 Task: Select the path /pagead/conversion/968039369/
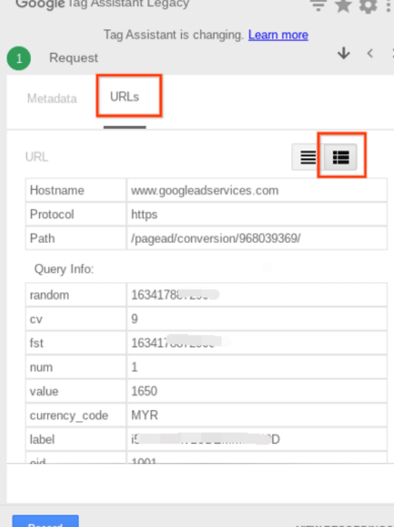(216, 238)
